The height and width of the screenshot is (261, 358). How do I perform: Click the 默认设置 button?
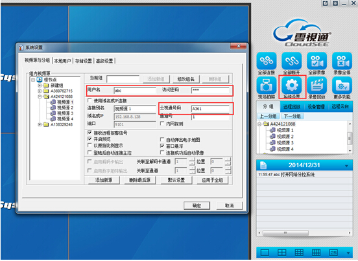tap(176, 180)
